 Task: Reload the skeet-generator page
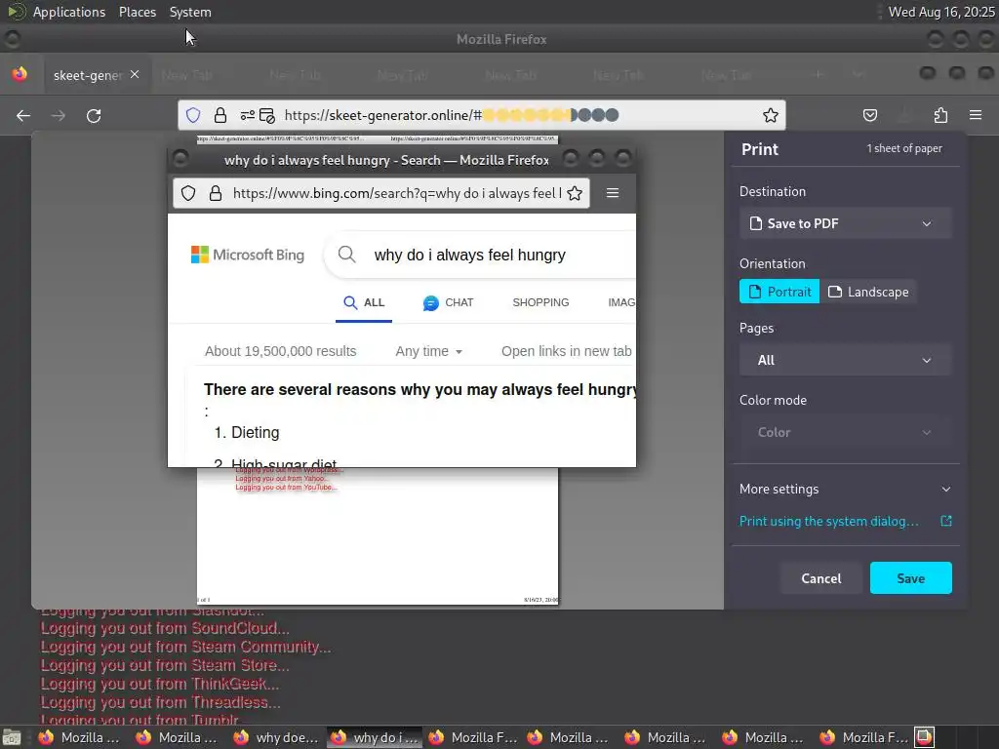click(94, 116)
